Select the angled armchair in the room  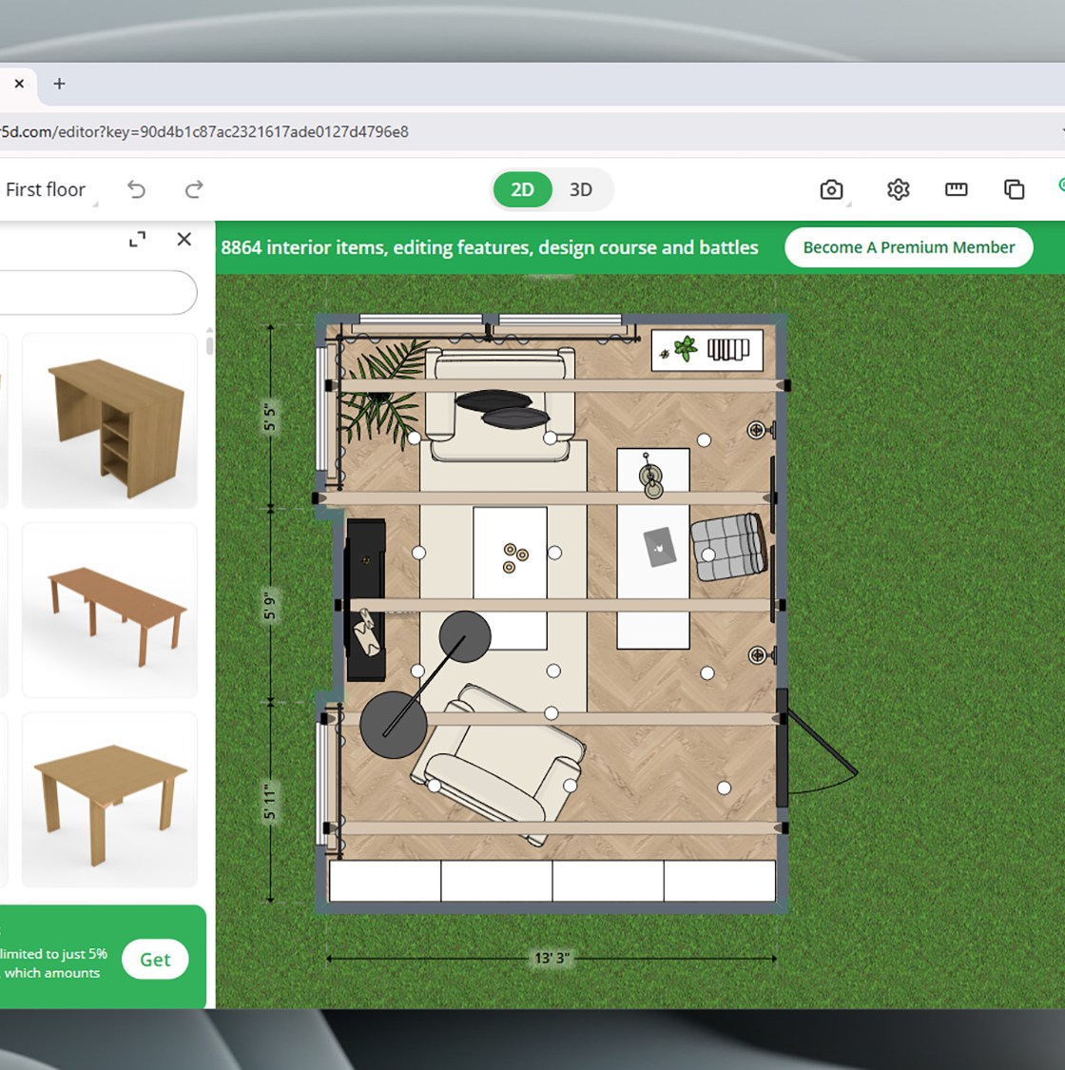coord(497,764)
